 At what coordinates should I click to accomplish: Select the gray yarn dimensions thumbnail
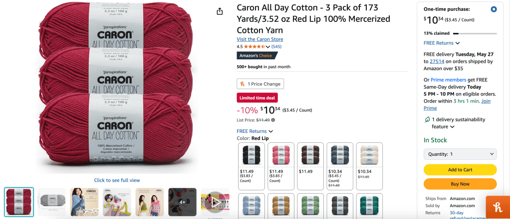pyautogui.click(x=52, y=202)
